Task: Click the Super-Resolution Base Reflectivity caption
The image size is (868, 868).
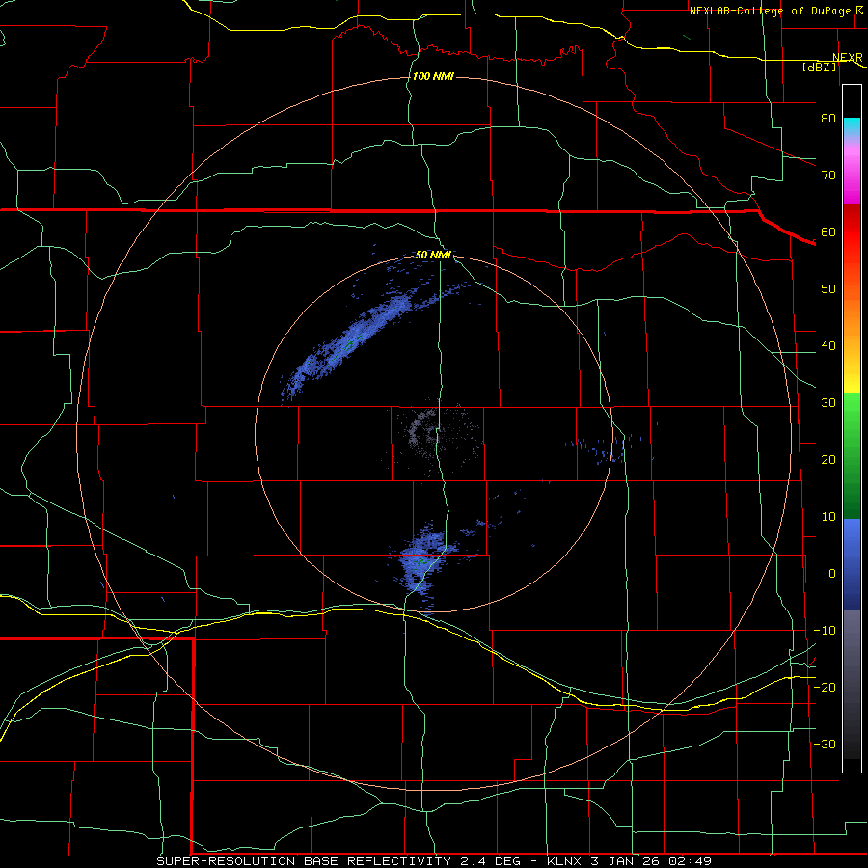Action: [x=433, y=861]
